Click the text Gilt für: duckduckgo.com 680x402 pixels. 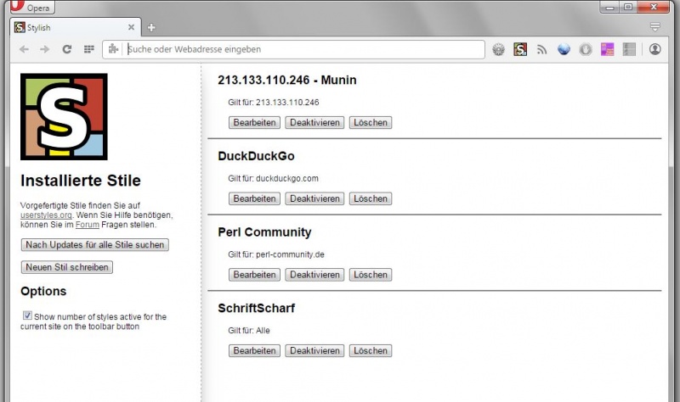(x=273, y=178)
